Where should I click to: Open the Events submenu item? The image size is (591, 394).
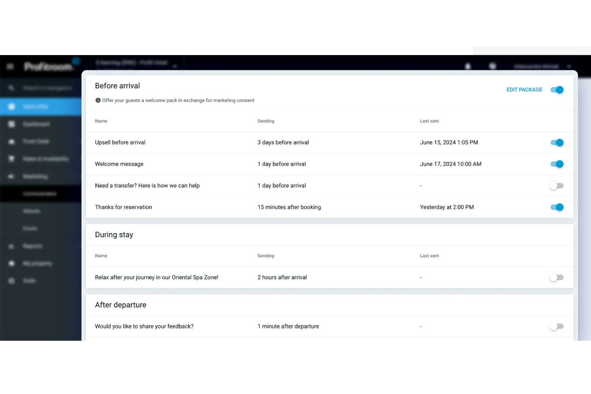click(x=30, y=228)
